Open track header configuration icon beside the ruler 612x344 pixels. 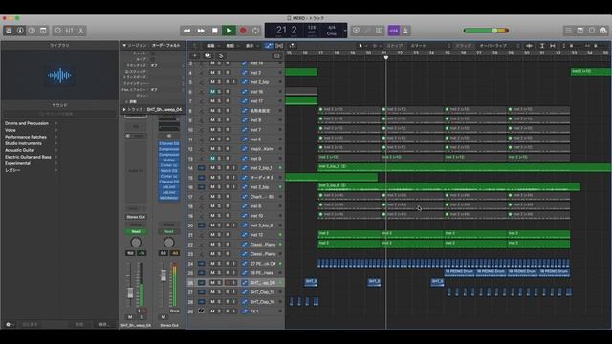click(277, 55)
